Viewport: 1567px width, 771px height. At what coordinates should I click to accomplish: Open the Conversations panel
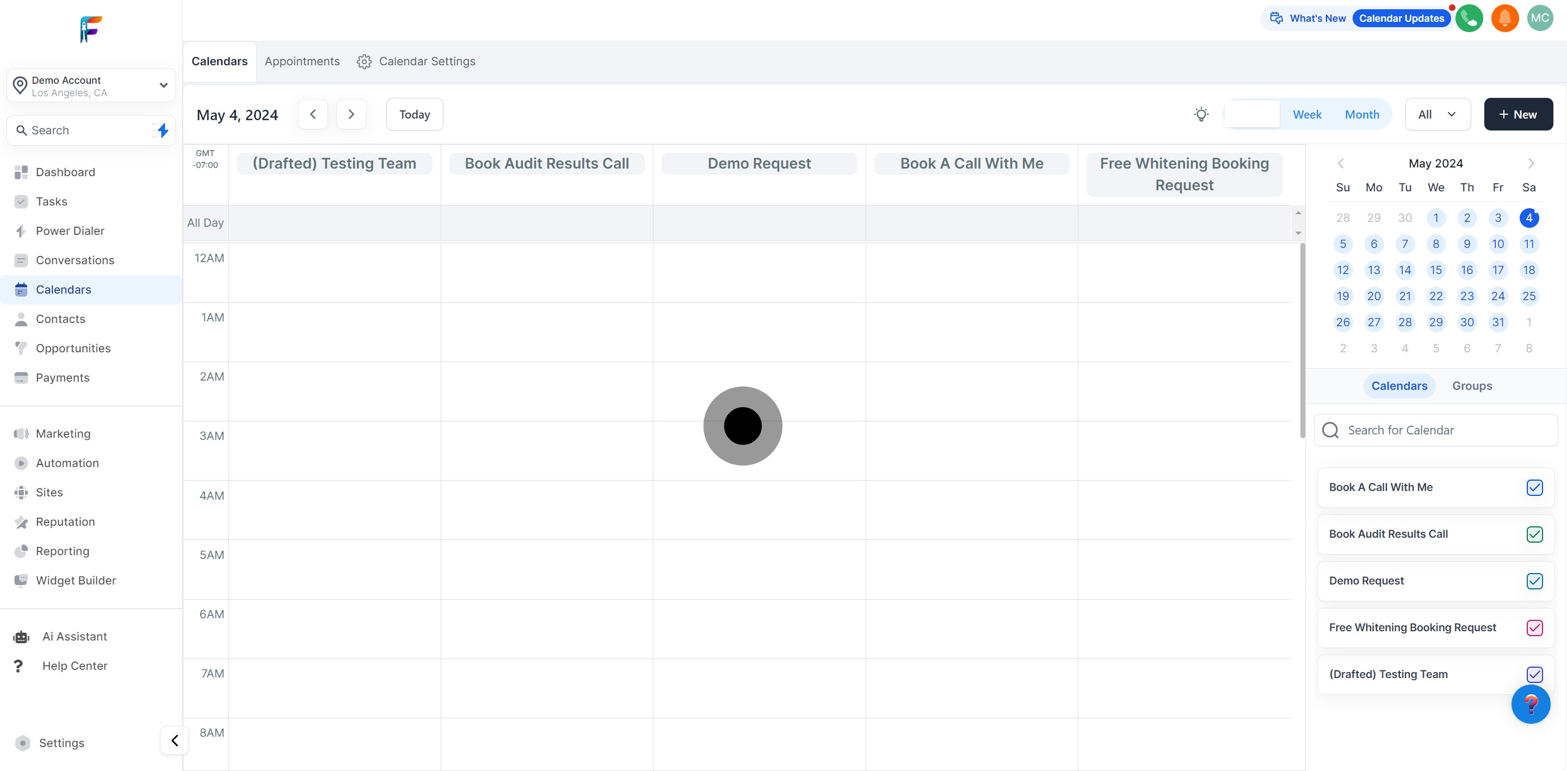tap(75, 260)
